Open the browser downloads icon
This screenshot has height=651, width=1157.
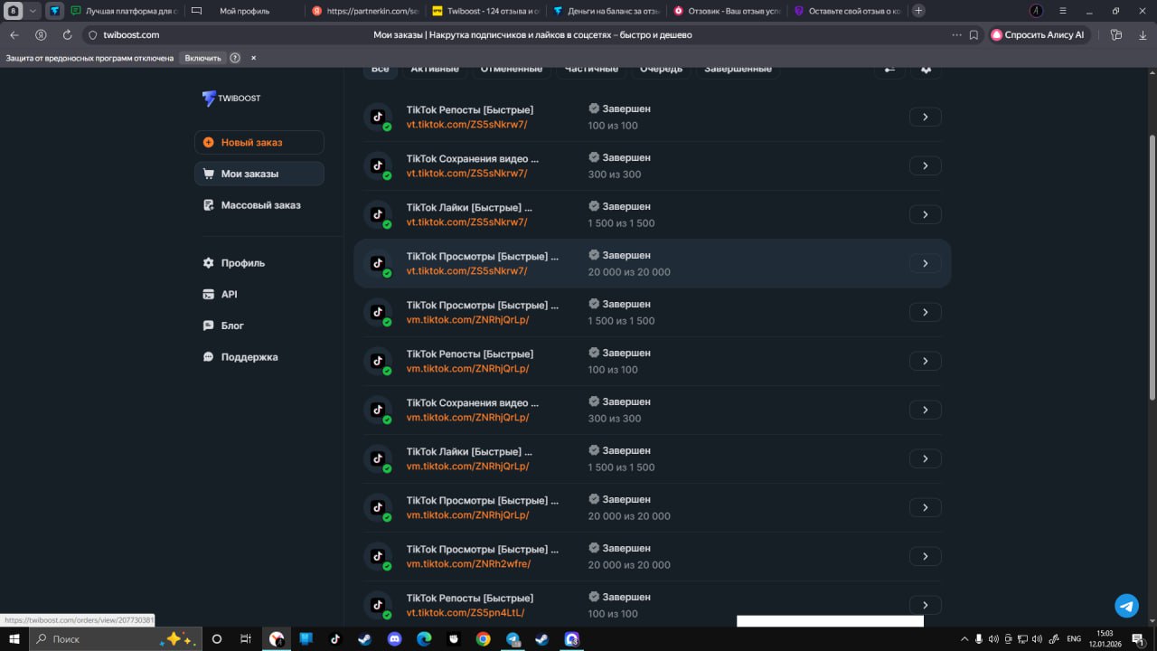tap(1142, 35)
